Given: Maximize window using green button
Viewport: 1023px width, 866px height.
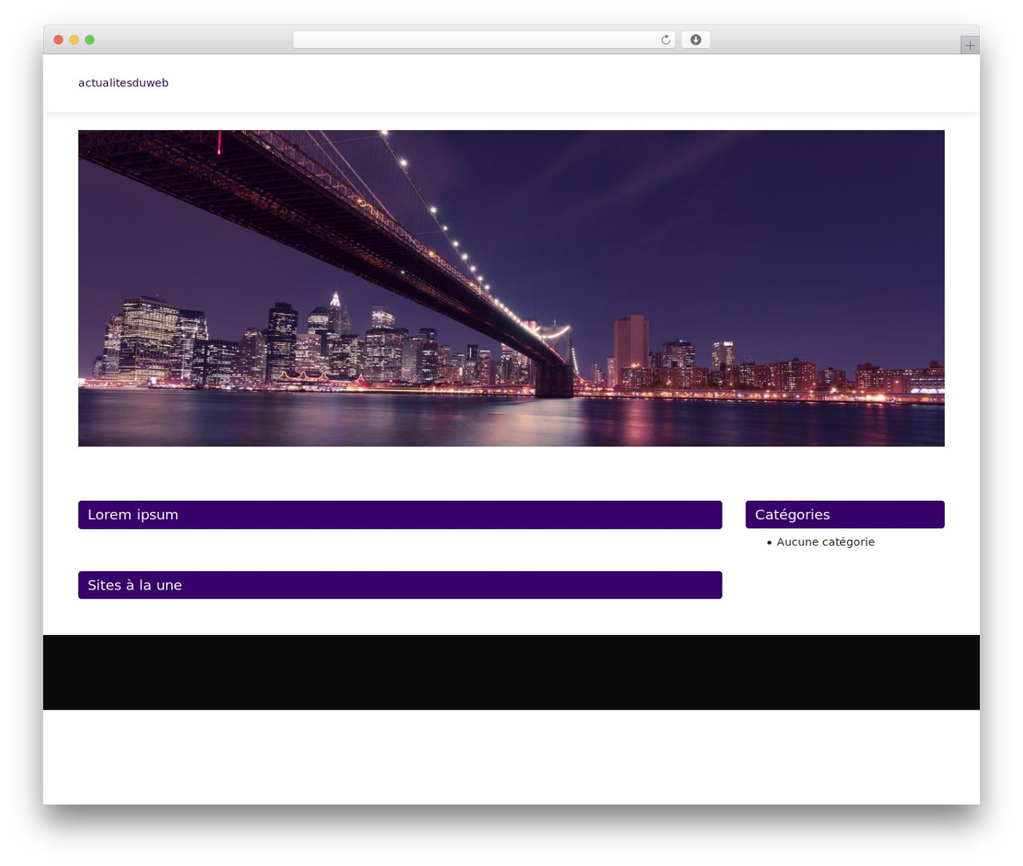Looking at the screenshot, I should point(90,40).
